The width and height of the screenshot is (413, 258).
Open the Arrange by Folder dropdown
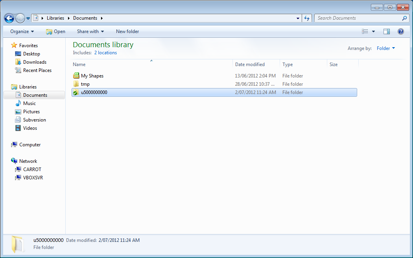click(x=385, y=48)
